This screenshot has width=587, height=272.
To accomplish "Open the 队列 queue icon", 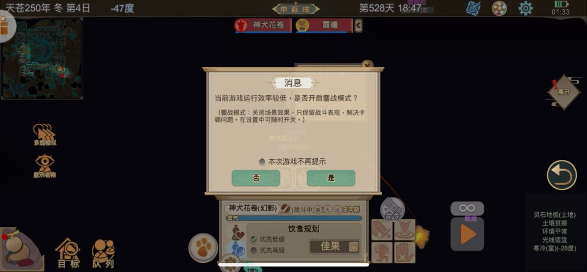I will click(103, 254).
